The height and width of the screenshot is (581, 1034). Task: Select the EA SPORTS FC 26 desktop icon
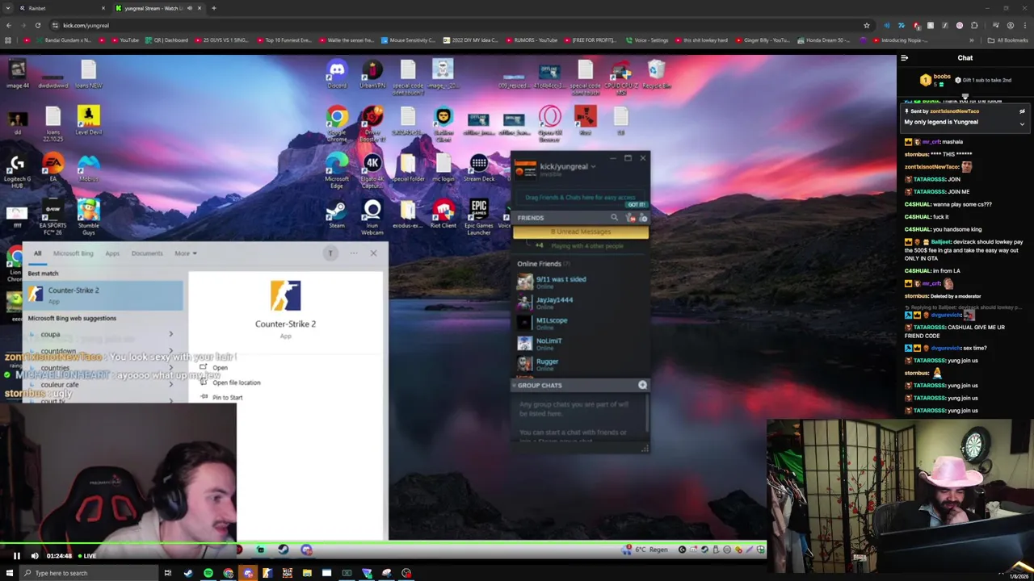[x=53, y=216]
